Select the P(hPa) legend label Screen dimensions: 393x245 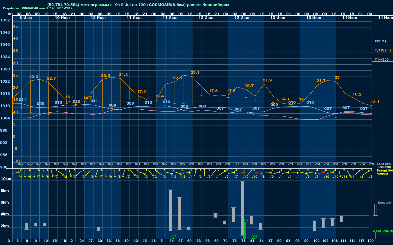(x=380, y=41)
